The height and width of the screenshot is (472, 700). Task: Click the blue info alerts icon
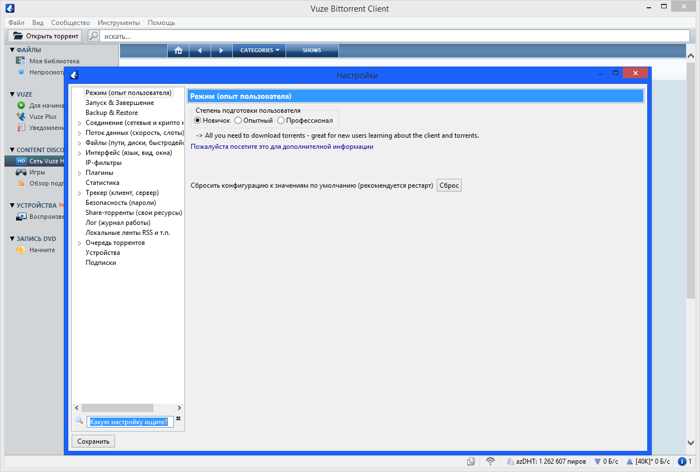click(682, 461)
